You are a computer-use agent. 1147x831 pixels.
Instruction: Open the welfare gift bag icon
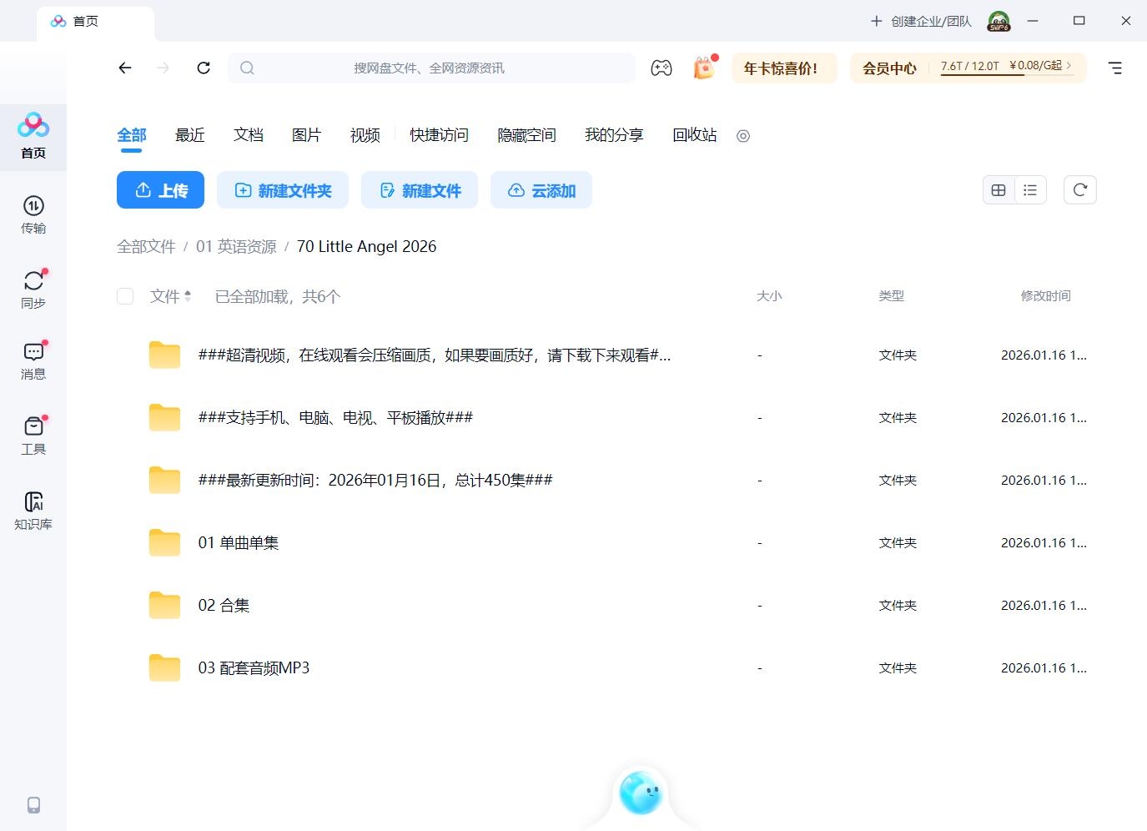703,68
